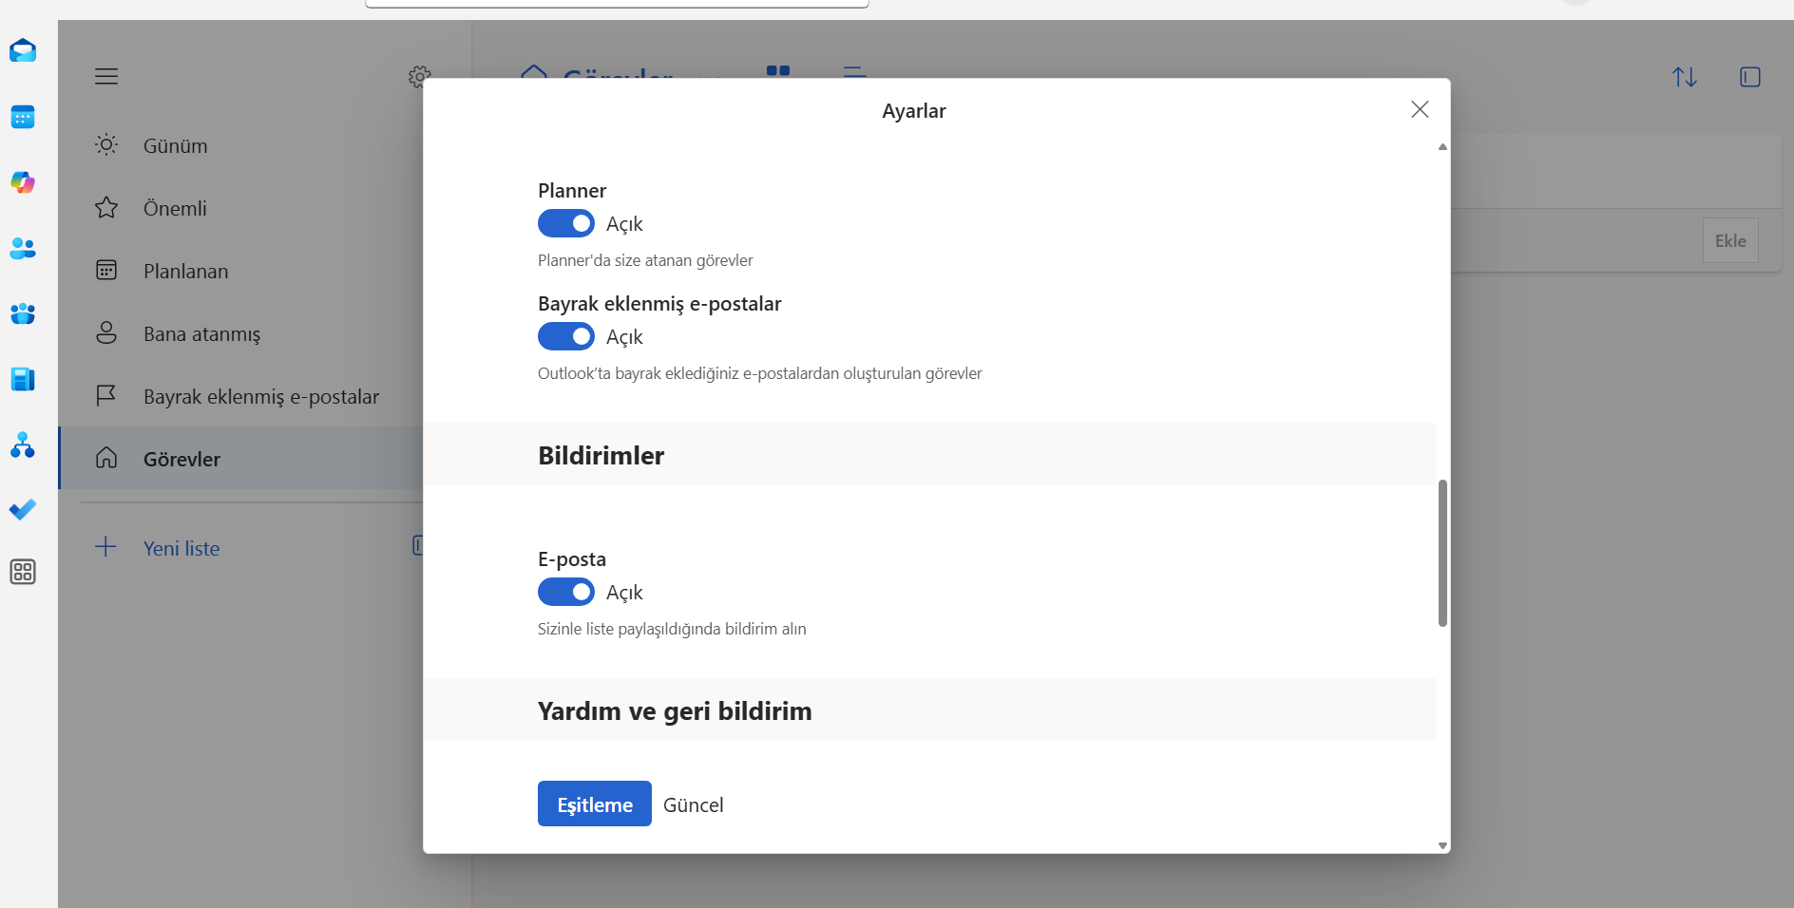Screen dimensions: 1794x908
Task: Open Groups icon in left rail
Action: pyautogui.click(x=23, y=313)
